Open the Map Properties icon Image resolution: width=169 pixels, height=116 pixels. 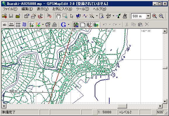[27, 16]
